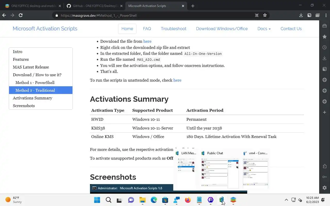The height and width of the screenshot is (206, 330).
Task: Select Method 2 - Traditional in sidebar
Action: tap(41, 90)
